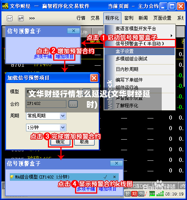Screen dimensions: 187x200
Task: Open the 程序化 menu
Action: coord(112,18)
